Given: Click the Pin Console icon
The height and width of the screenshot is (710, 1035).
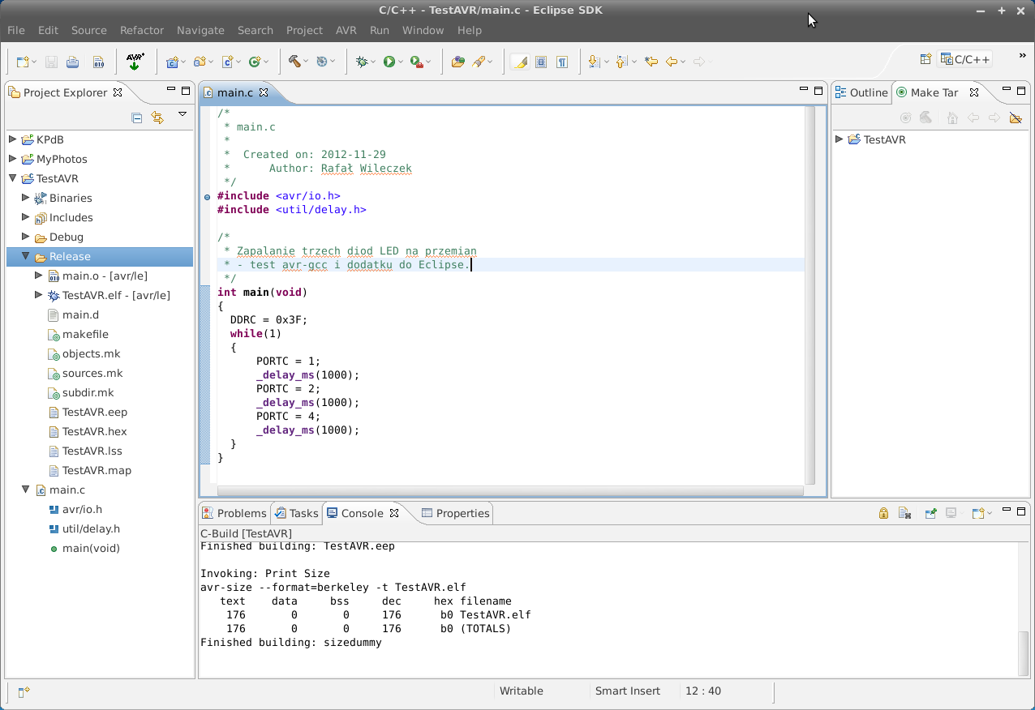Looking at the screenshot, I should coord(930,513).
